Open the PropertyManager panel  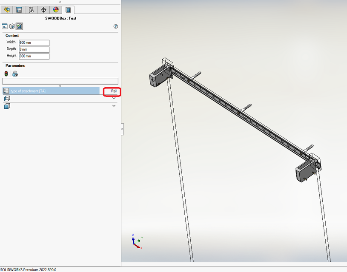click(x=19, y=9)
